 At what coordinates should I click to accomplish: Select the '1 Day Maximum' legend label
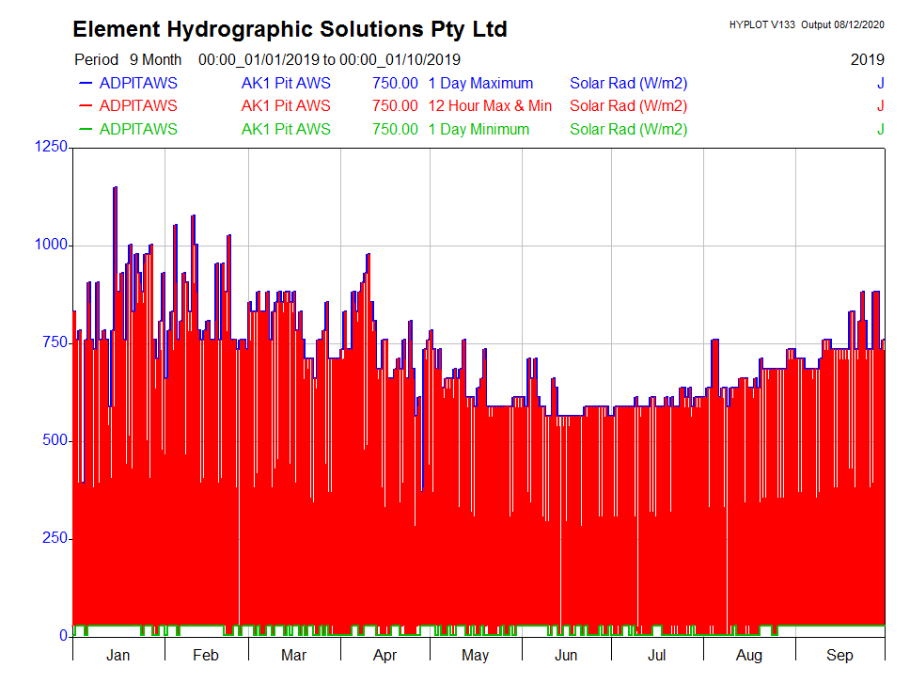click(480, 84)
